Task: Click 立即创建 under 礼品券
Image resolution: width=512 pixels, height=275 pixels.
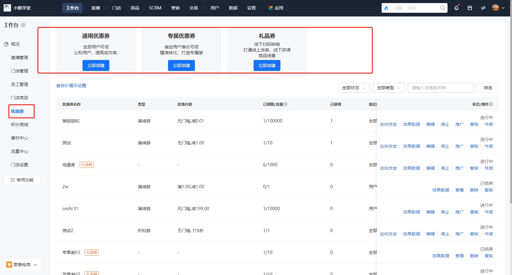Action: (267, 65)
